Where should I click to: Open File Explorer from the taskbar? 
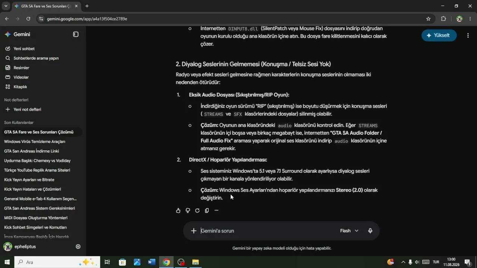point(196,262)
